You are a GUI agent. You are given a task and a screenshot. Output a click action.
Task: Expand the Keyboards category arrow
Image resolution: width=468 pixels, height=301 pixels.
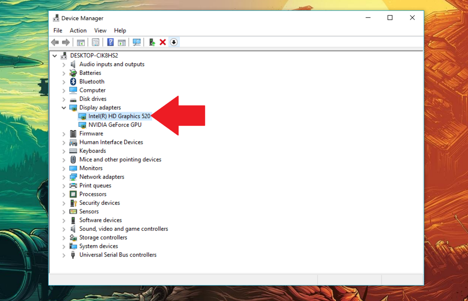[x=64, y=151]
